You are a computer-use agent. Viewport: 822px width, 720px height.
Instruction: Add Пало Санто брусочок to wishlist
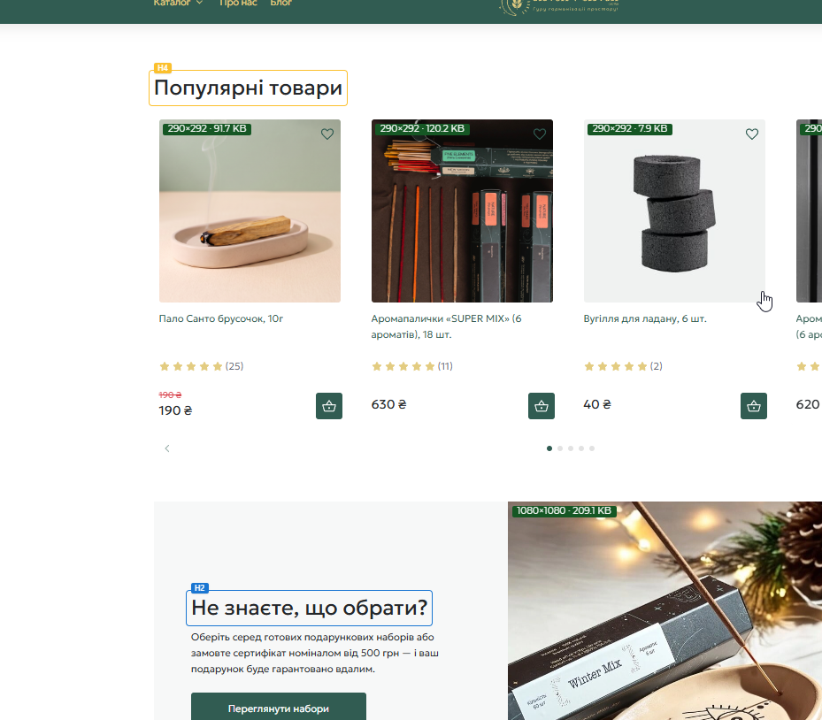[327, 134]
